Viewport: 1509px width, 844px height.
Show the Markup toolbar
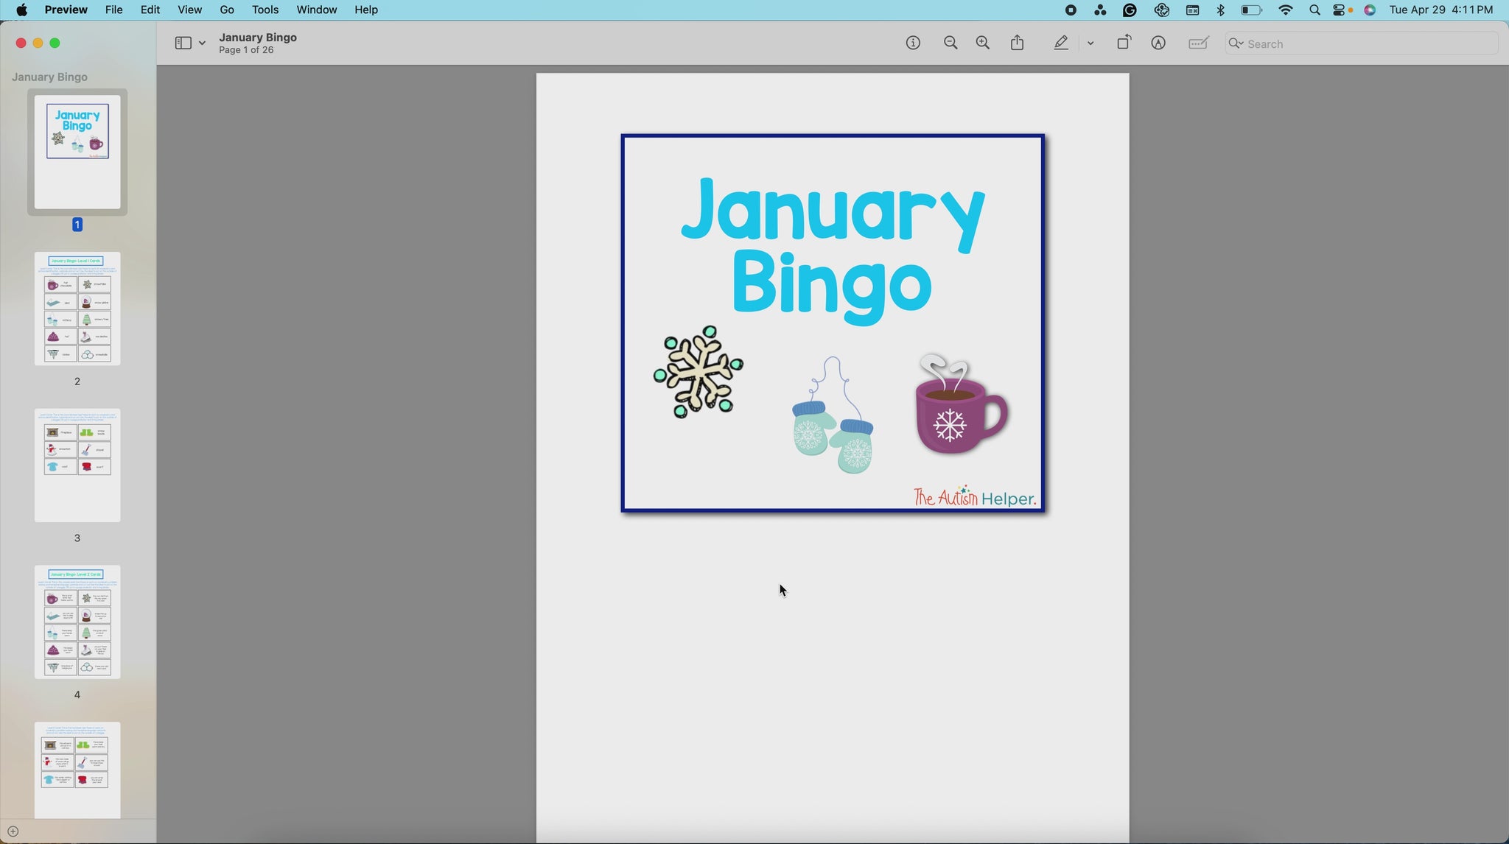tap(1158, 43)
